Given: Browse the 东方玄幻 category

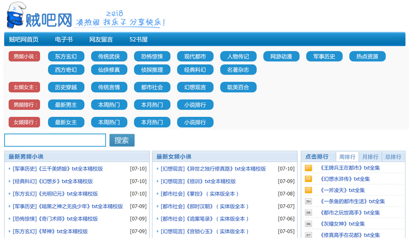Looking at the screenshot, I should (66, 56).
